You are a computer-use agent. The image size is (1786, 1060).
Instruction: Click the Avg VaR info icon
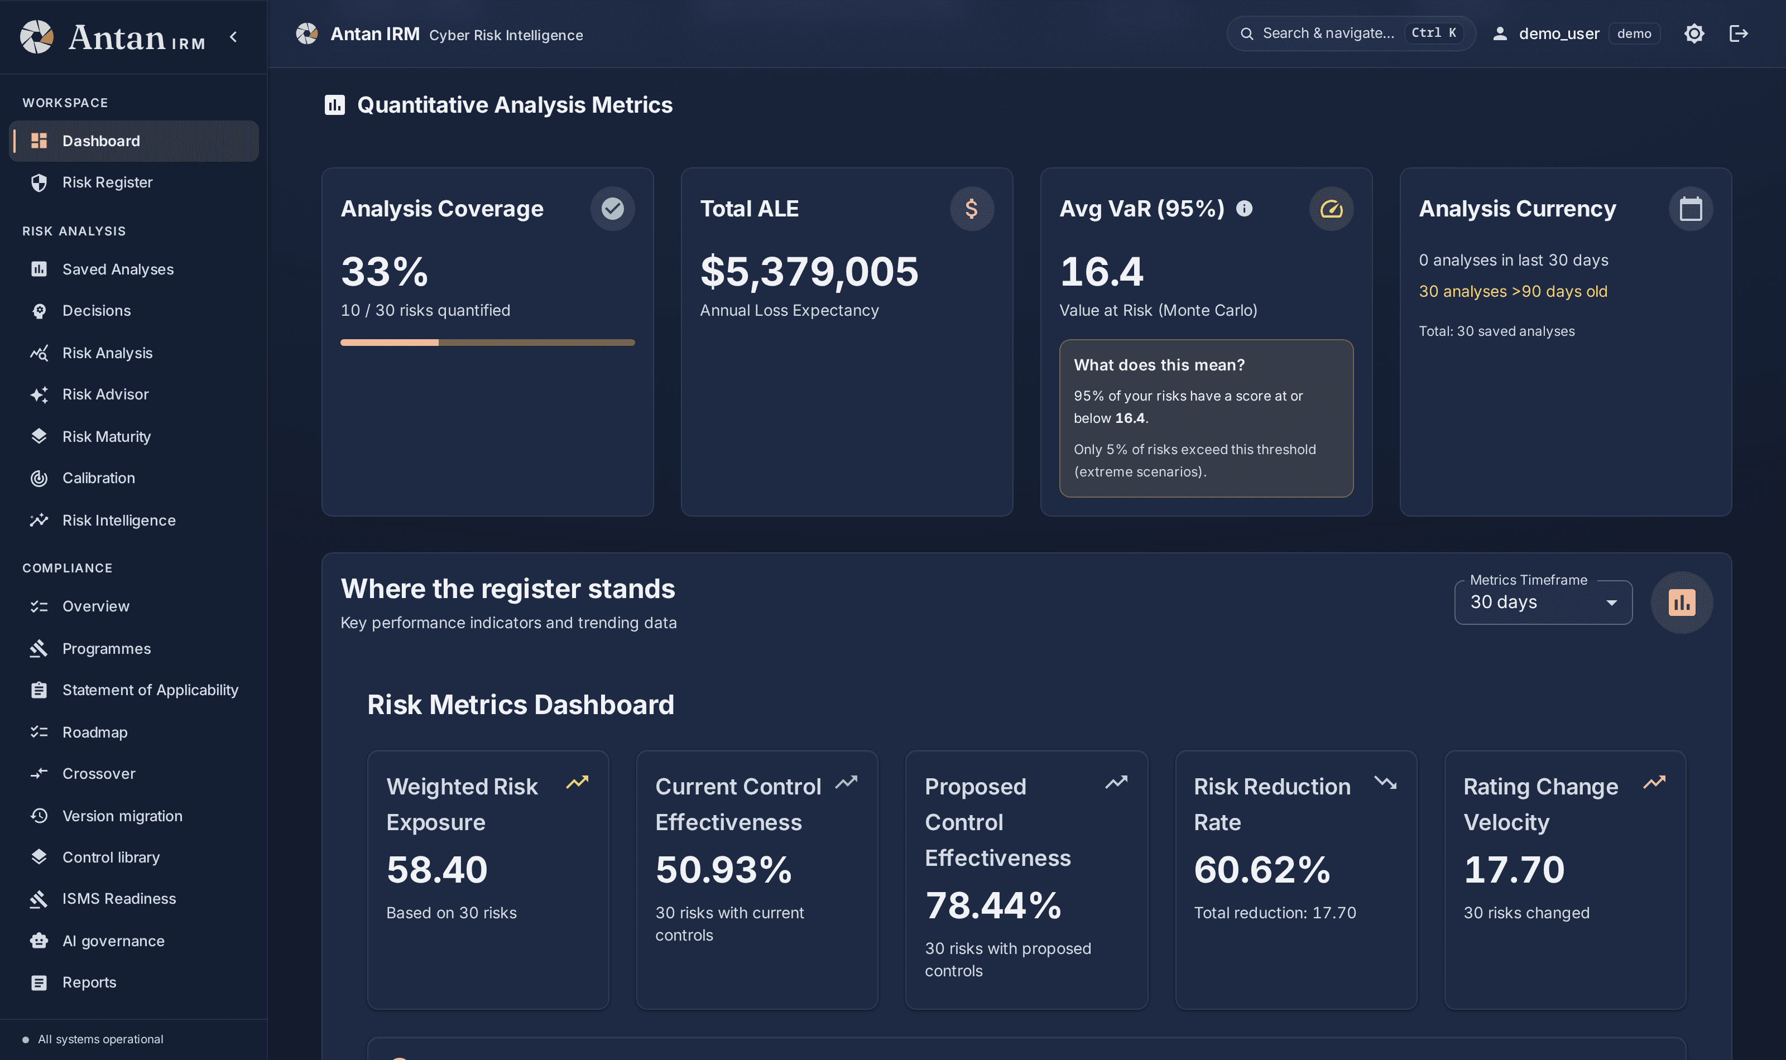click(x=1244, y=209)
